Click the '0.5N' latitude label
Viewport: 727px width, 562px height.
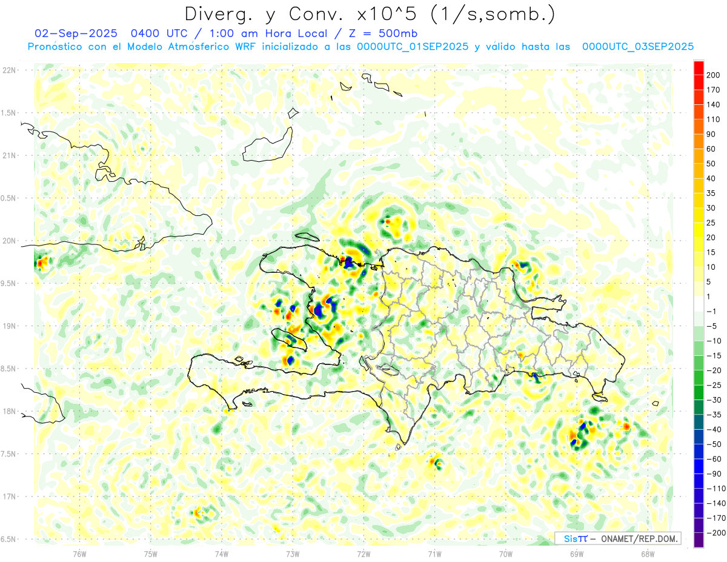[x=9, y=198]
